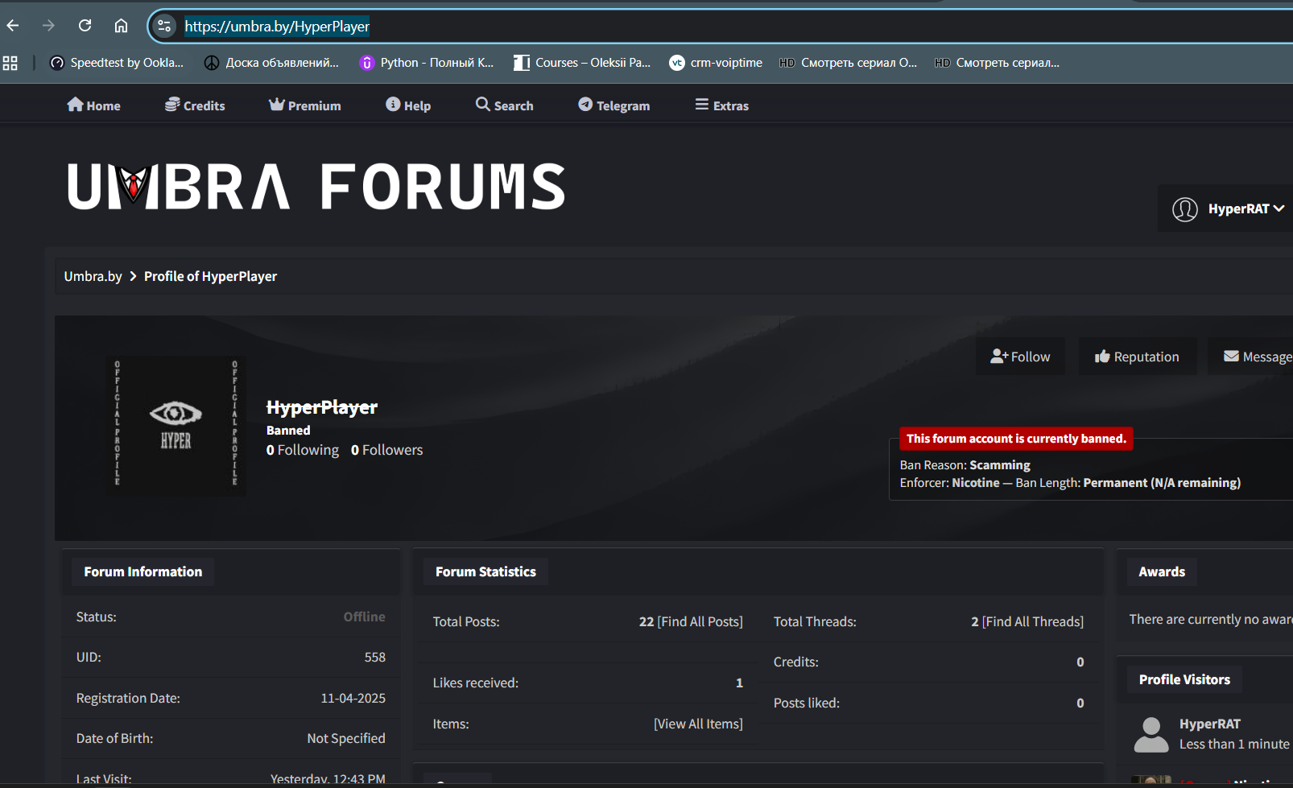The image size is (1293, 788).
Task: Open Find All Posts link
Action: [x=700, y=621]
